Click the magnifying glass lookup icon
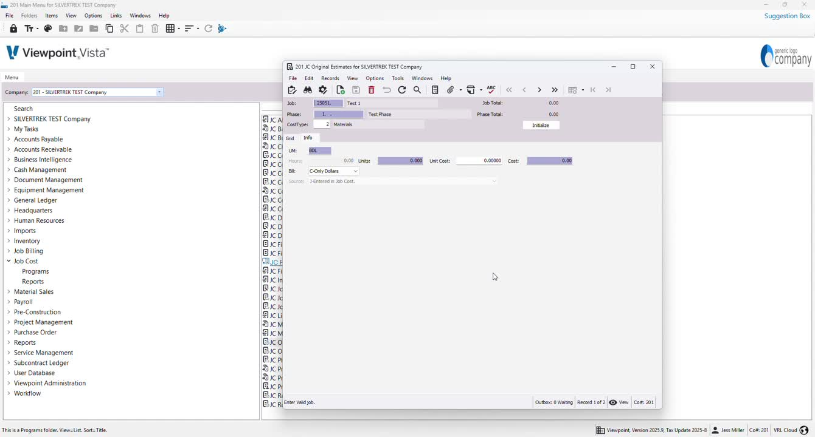815x437 pixels. point(417,90)
